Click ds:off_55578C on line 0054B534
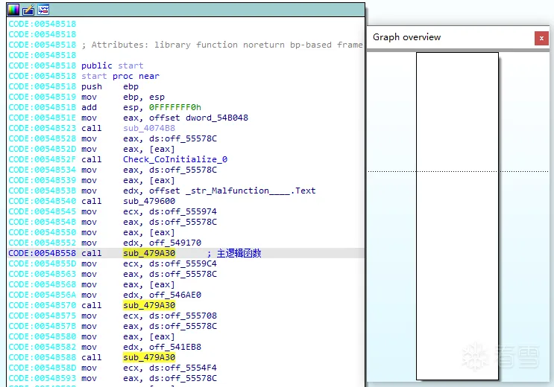Screen dimensions: 554x387 point(183,170)
